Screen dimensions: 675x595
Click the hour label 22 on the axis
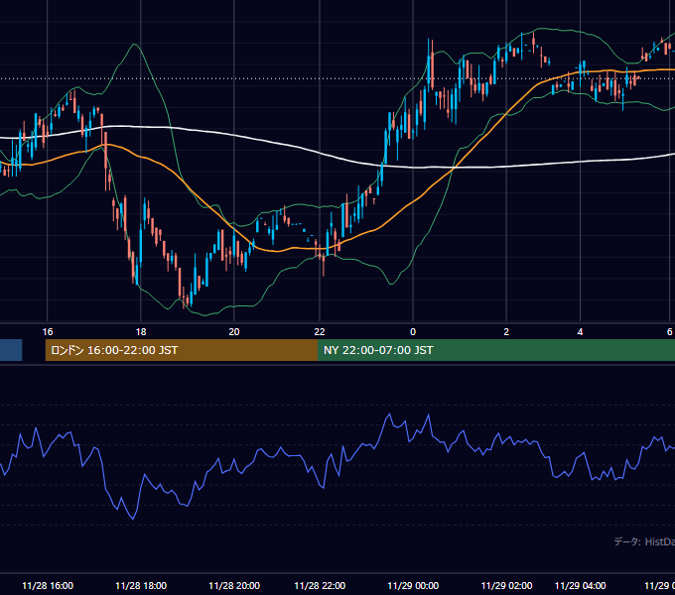tap(320, 332)
